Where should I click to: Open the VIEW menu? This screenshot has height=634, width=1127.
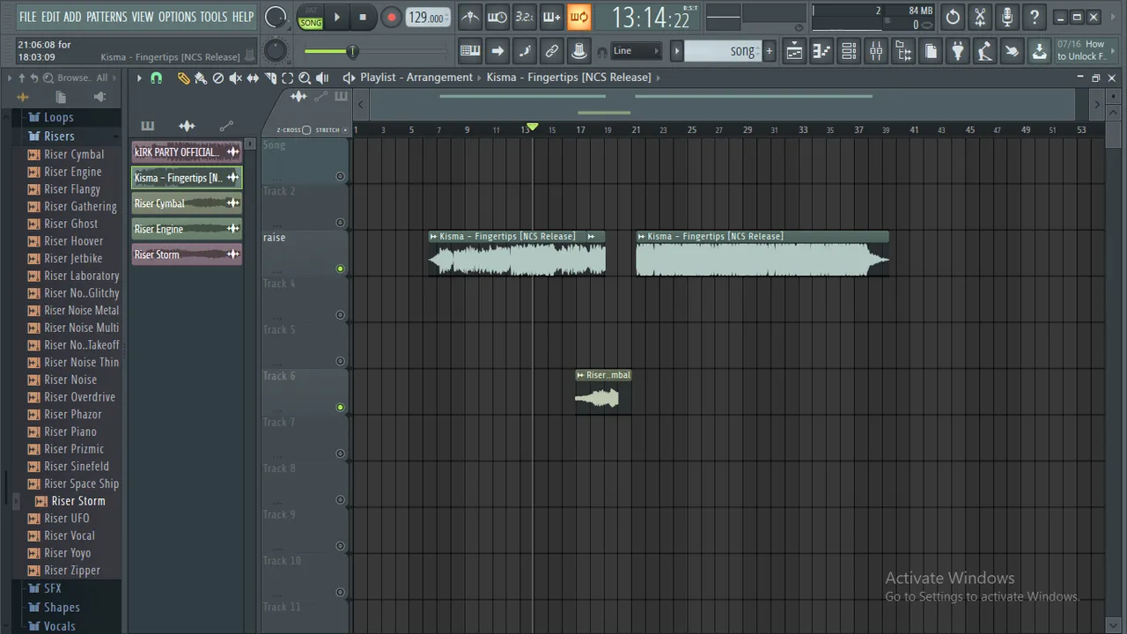pos(143,17)
